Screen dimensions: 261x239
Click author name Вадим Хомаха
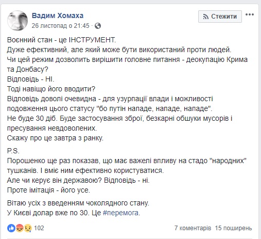click(x=58, y=15)
